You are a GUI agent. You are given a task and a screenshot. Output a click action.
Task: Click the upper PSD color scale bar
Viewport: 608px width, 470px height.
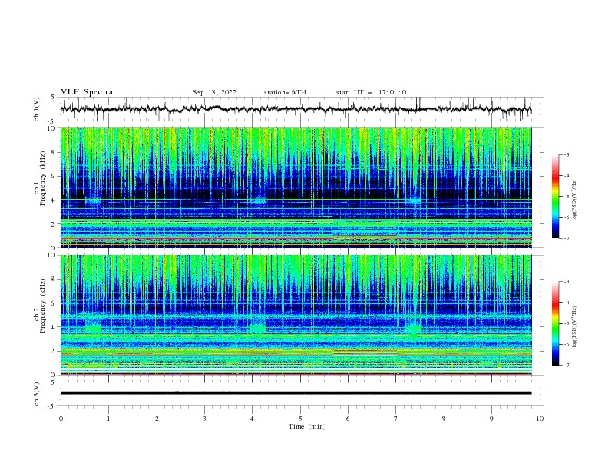pos(556,197)
